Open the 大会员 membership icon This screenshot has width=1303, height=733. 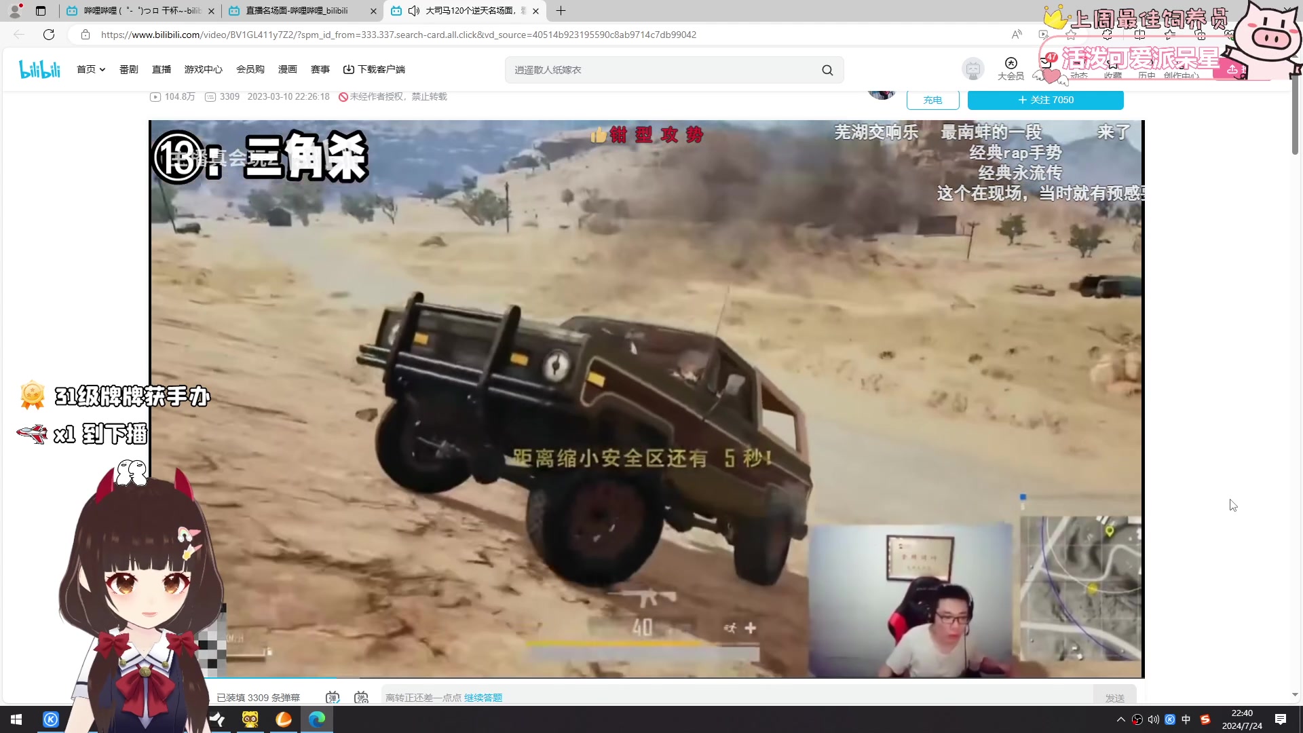tap(1011, 69)
